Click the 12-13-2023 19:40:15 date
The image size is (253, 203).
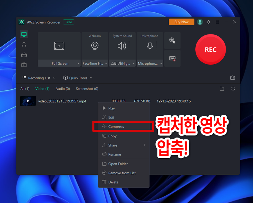click(174, 101)
